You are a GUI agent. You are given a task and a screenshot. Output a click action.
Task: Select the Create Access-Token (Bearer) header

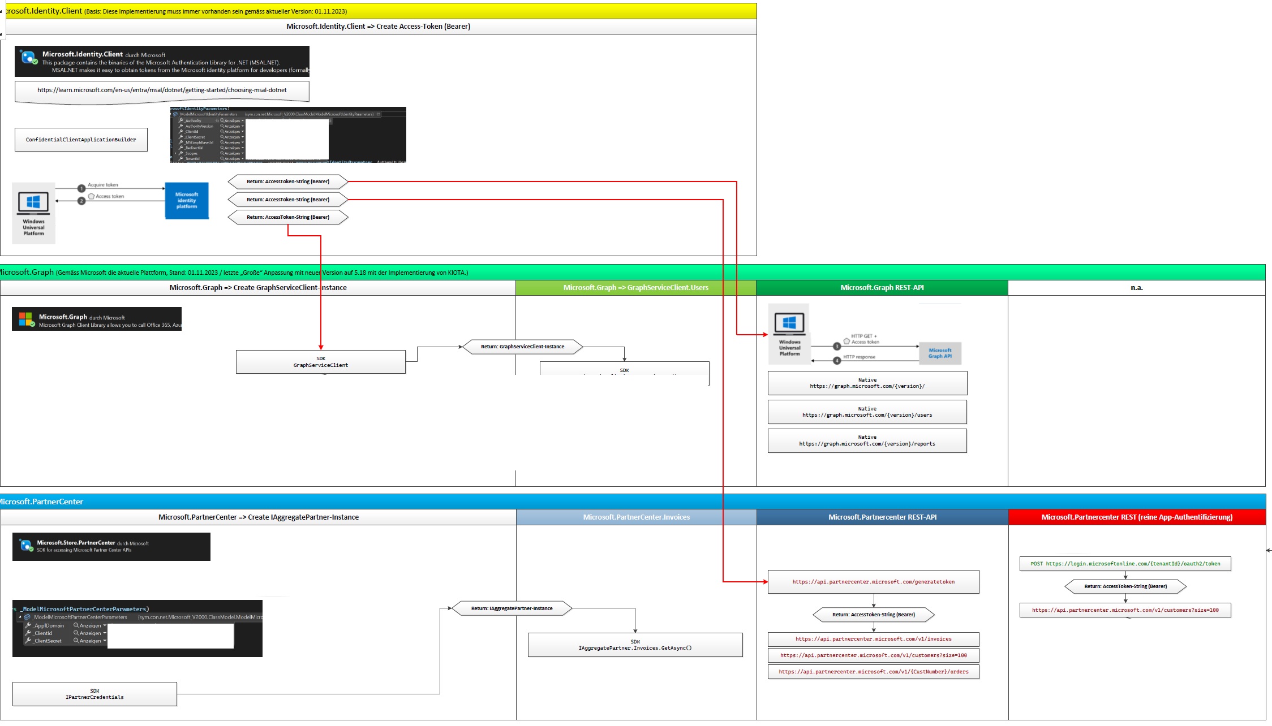(x=378, y=27)
